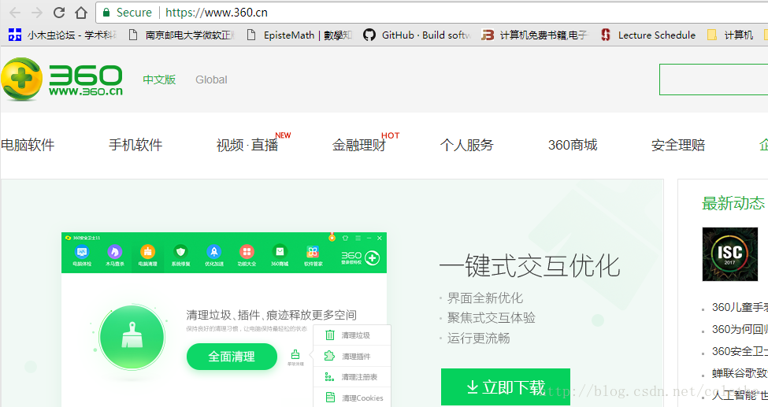The image size is (768, 407).
Task: Click the skin shirt icon in banner titlebar
Action: (x=345, y=238)
